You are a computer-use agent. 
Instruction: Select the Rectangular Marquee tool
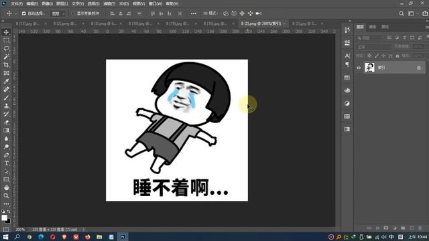6,40
